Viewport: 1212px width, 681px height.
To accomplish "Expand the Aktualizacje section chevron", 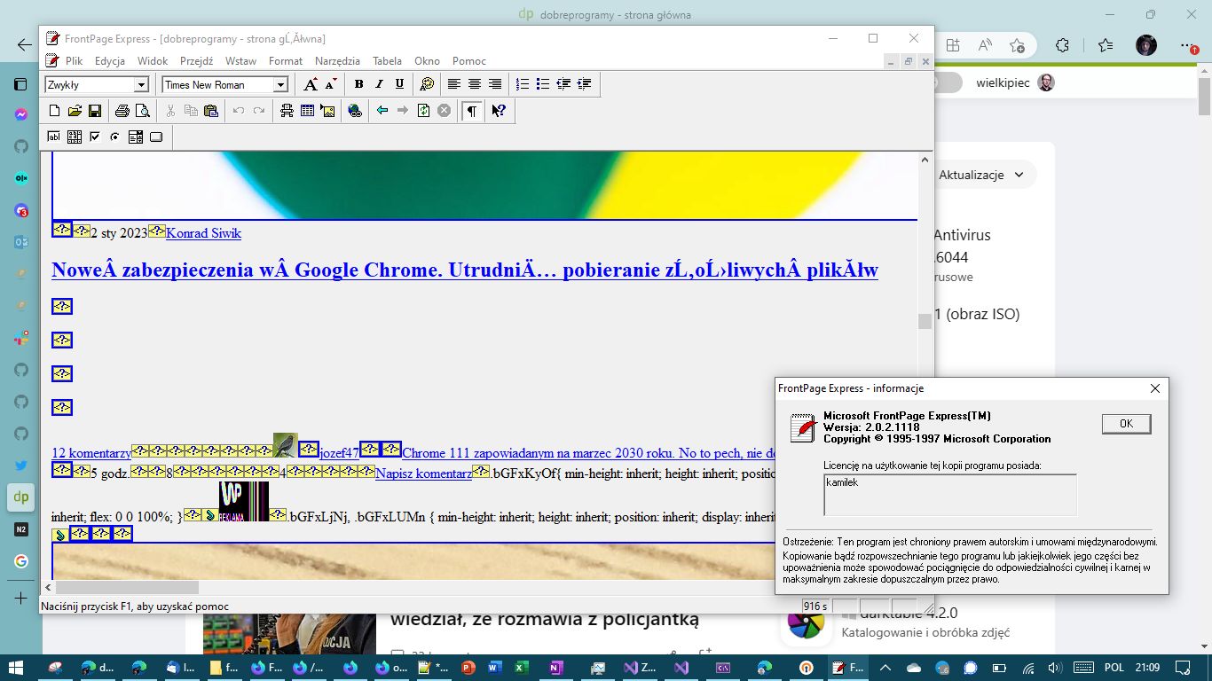I will 1021,174.
